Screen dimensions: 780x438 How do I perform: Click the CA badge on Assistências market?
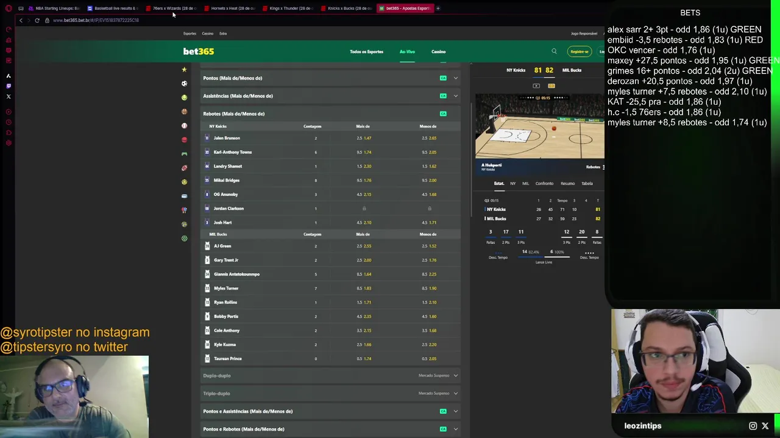[443, 96]
